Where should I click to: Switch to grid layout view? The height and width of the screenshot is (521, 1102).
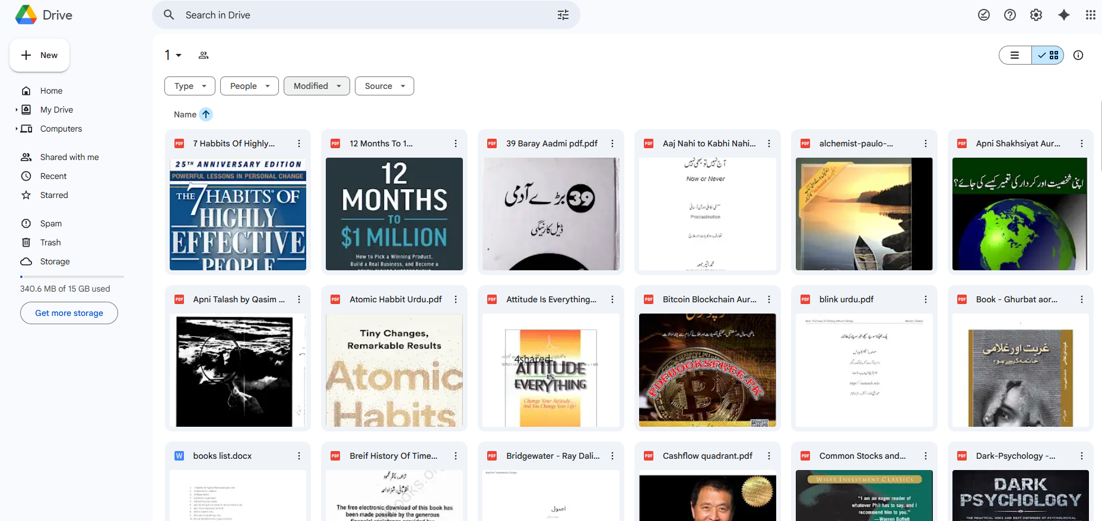coord(1048,55)
